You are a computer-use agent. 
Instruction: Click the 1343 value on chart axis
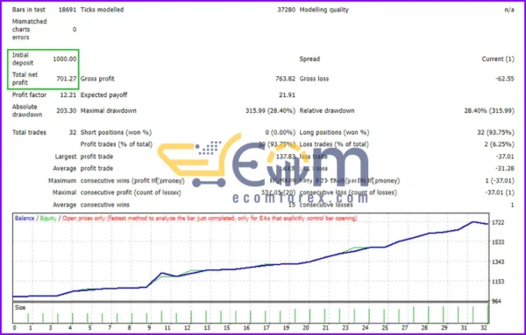click(498, 262)
